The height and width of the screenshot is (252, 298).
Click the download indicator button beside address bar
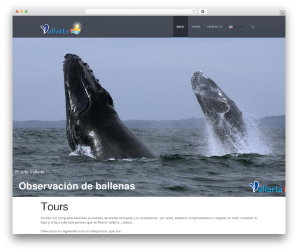click(203, 11)
